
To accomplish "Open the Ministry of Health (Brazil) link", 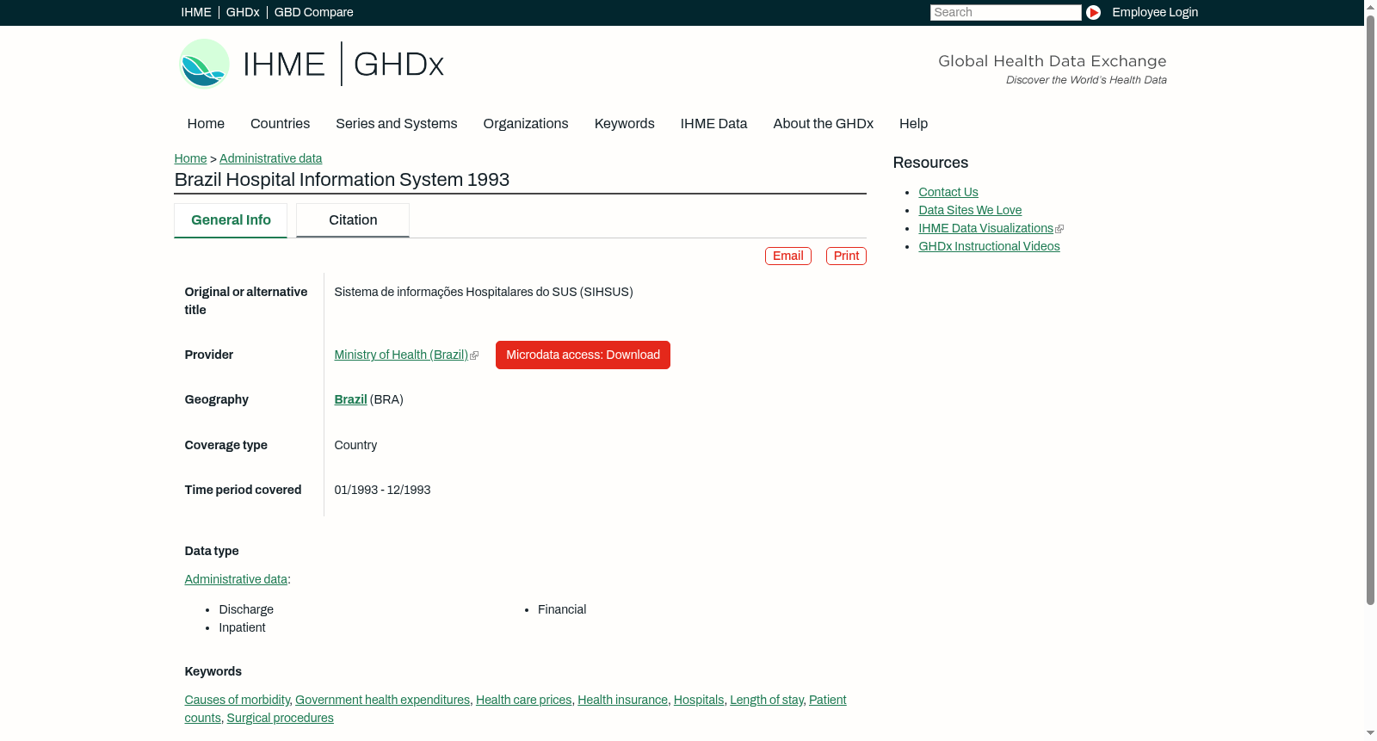I will [x=401, y=355].
